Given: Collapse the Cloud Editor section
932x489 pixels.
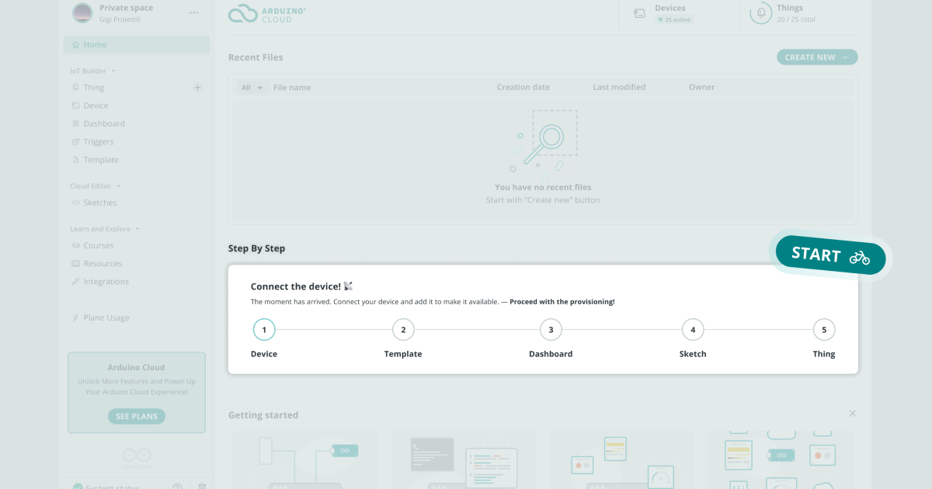Looking at the screenshot, I should [x=119, y=186].
